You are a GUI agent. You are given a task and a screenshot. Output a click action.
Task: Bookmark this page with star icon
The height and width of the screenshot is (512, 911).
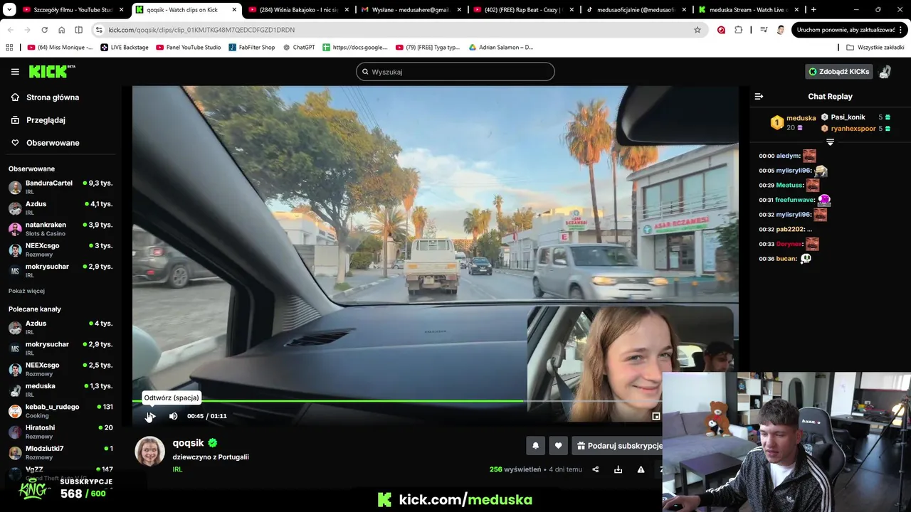(x=697, y=30)
